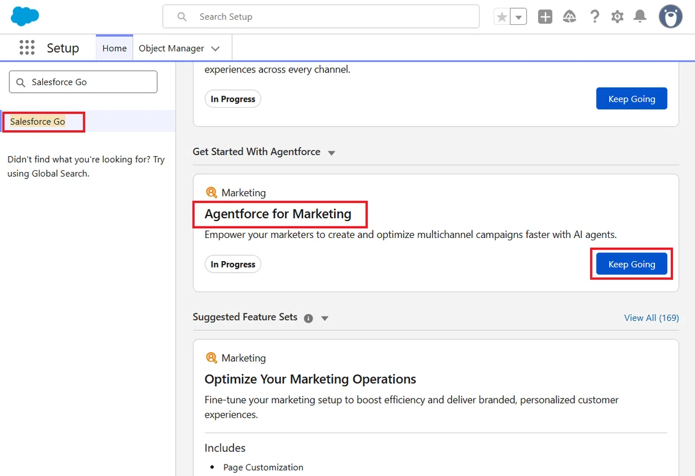The height and width of the screenshot is (476, 695).
Task: Click Keep Going for Agentforce for Marketing
Action: (632, 264)
